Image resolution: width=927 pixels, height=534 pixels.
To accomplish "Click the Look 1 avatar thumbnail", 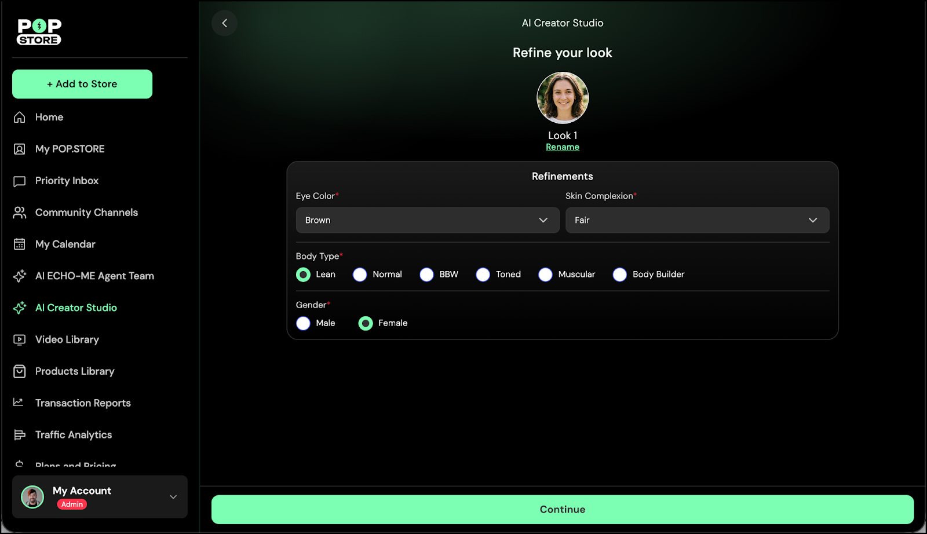I will pos(562,98).
